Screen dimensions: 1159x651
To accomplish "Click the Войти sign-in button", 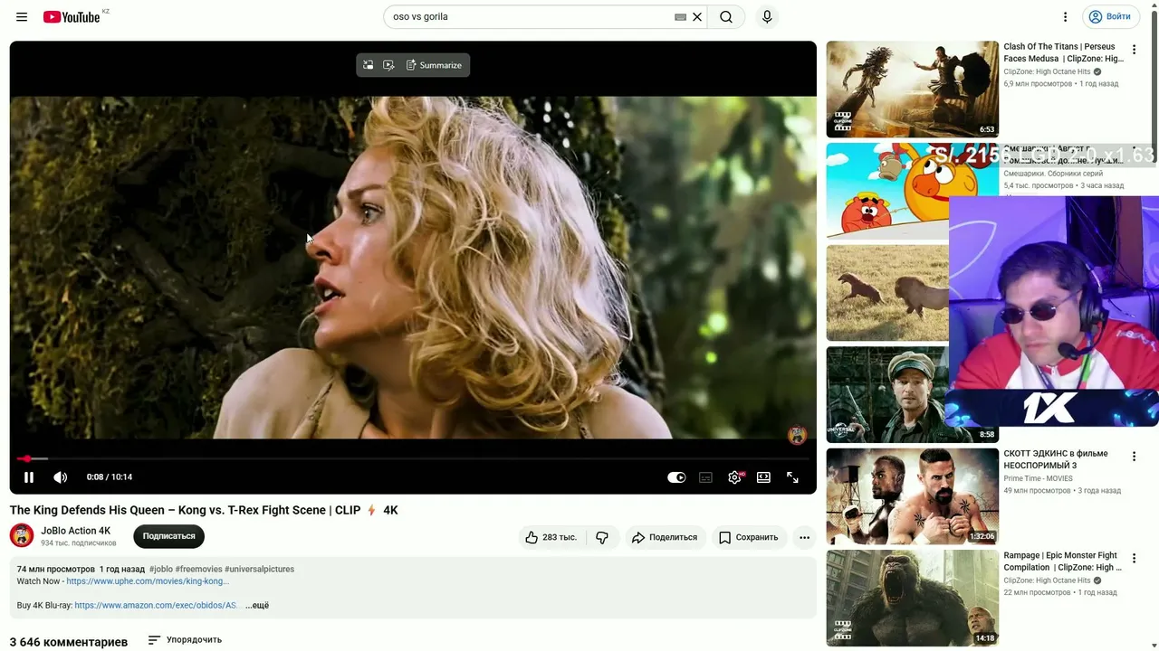I will pos(1109,17).
